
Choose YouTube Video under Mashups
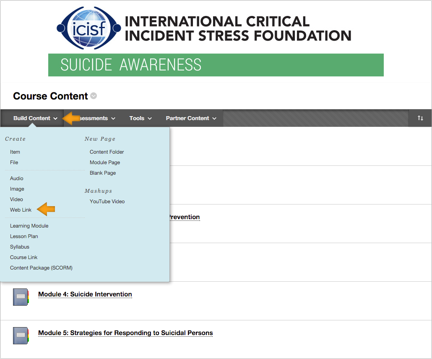107,202
